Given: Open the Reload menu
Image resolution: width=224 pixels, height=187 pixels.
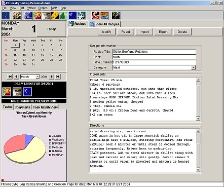Looking at the screenshot, I should (x=31, y=8).
